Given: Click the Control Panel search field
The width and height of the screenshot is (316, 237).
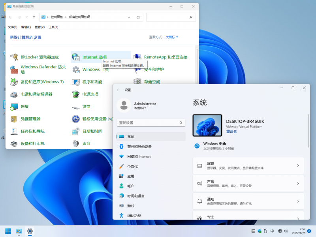Looking at the screenshot, I should pos(171,17).
